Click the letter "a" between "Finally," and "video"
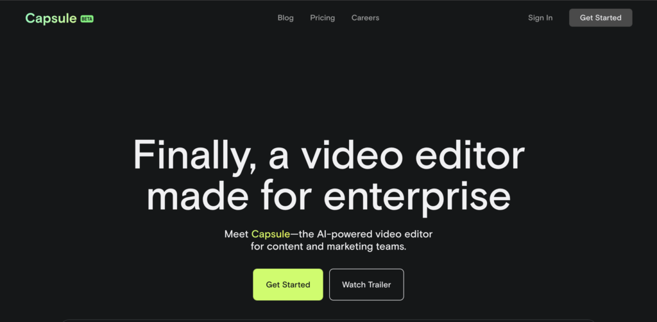 tap(278, 157)
